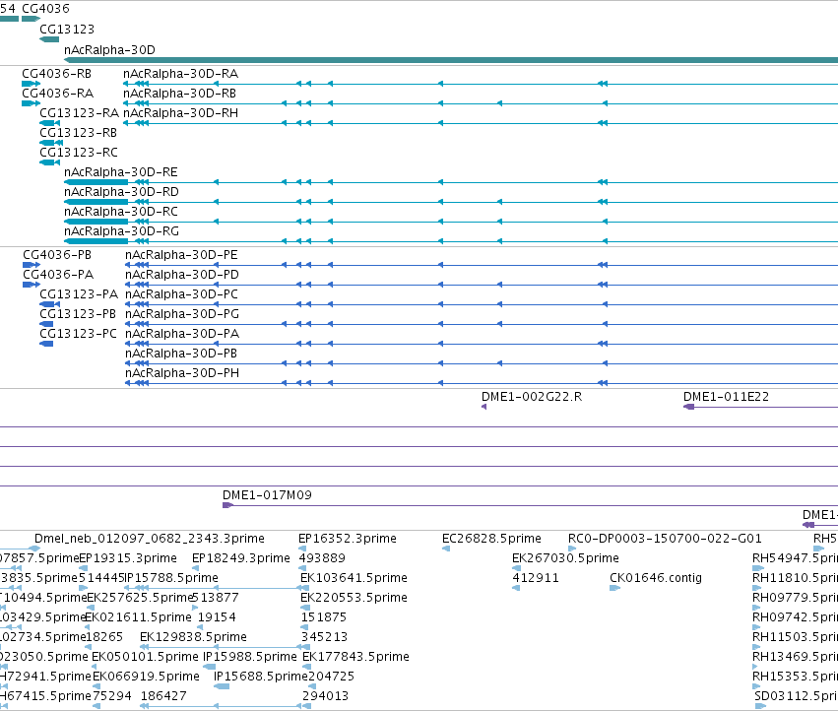Select protein nAcRalpha-30D-PH
This screenshot has width=838, height=711.
[182, 373]
